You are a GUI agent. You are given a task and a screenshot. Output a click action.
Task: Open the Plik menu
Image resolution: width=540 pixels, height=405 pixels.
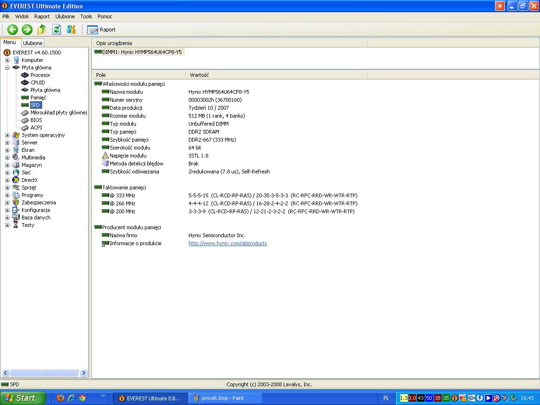click(x=6, y=16)
